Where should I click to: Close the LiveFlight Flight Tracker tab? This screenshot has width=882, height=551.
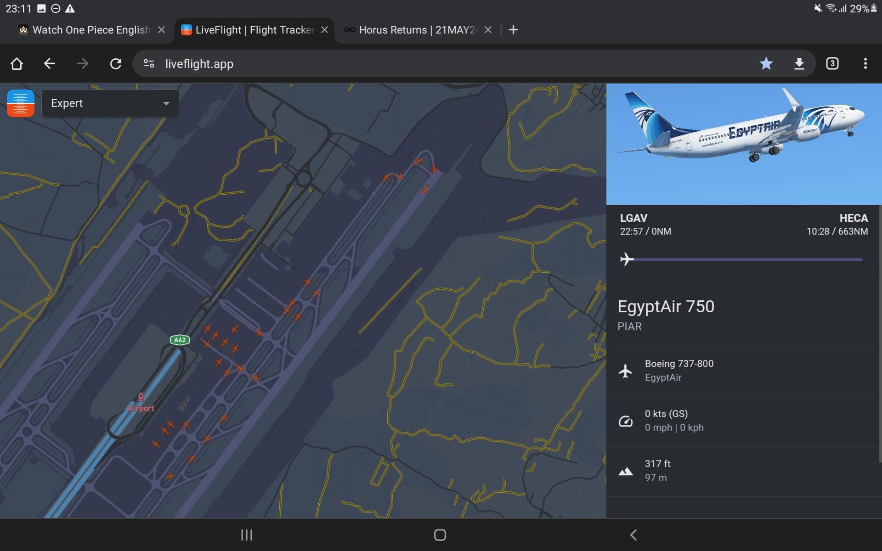324,30
